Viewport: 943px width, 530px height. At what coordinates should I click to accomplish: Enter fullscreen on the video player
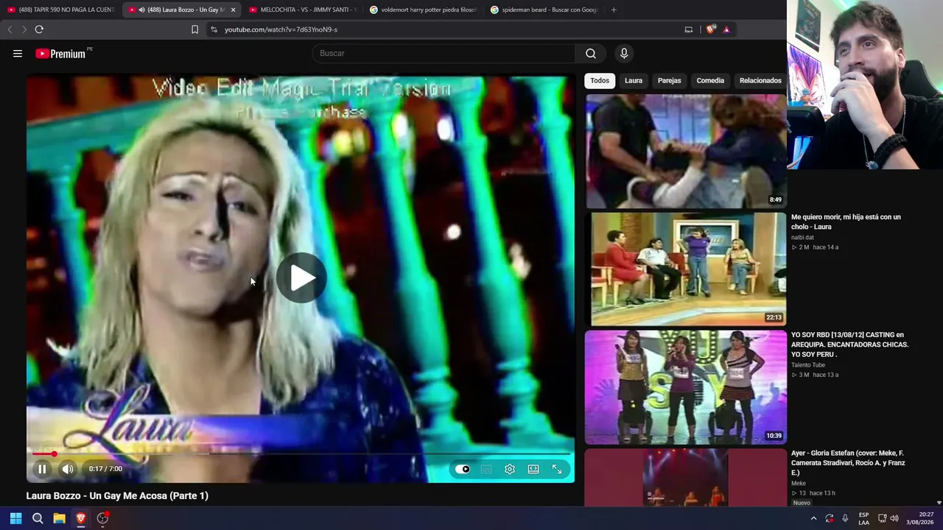[x=557, y=469]
